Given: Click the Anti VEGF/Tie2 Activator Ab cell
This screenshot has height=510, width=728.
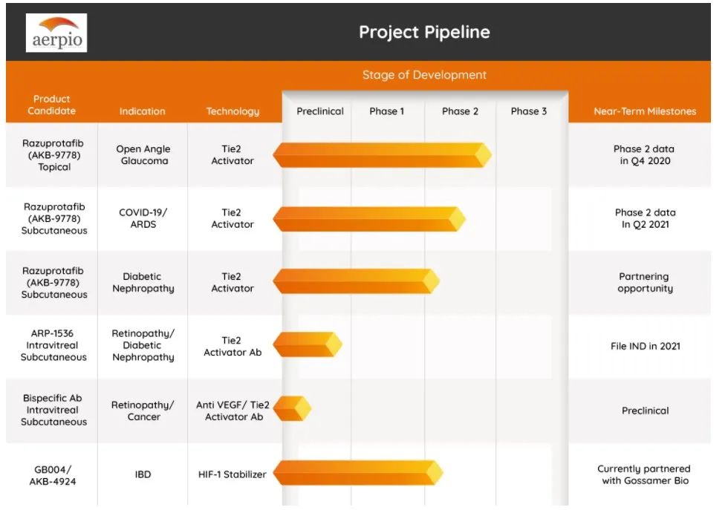Looking at the screenshot, I should [x=233, y=411].
